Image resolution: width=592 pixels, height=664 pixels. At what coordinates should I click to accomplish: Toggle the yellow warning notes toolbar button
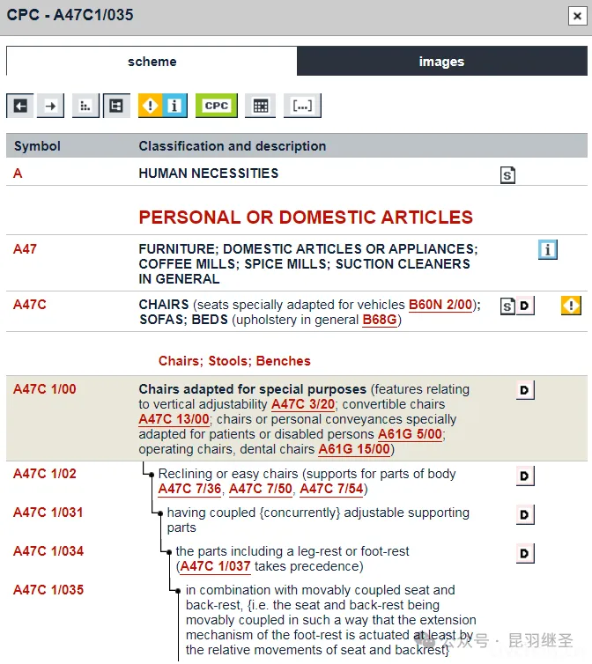click(x=151, y=106)
